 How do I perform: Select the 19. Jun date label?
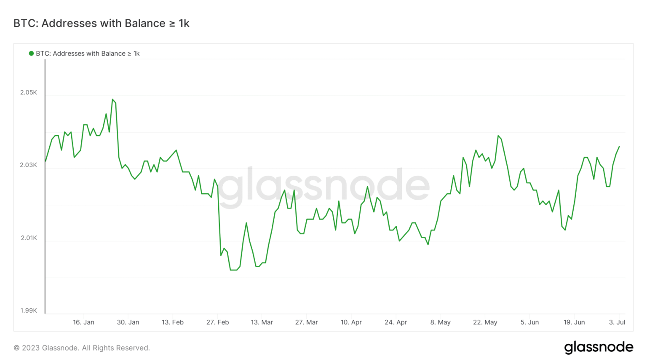pyautogui.click(x=574, y=322)
